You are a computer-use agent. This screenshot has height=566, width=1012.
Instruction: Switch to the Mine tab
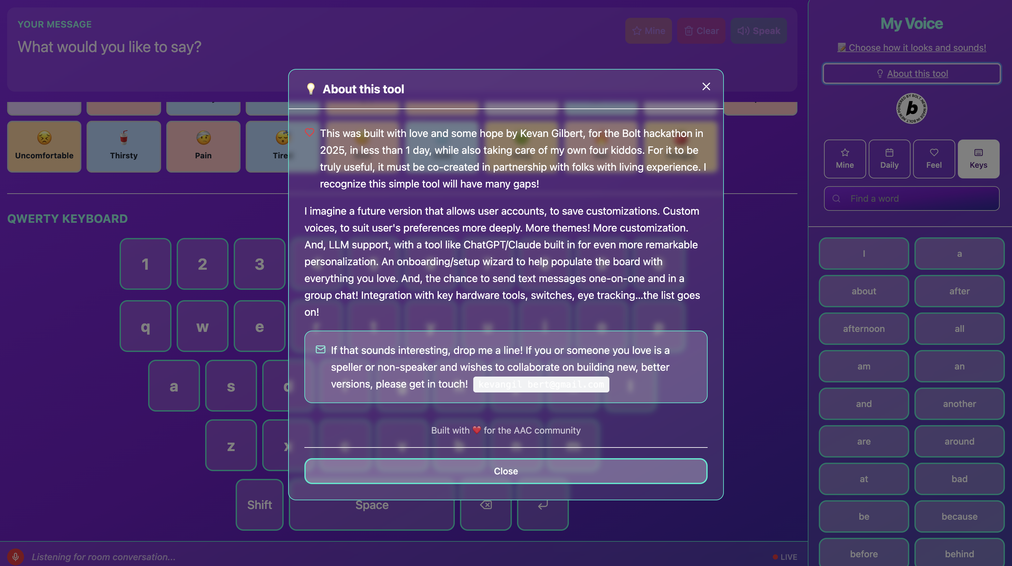pos(845,159)
